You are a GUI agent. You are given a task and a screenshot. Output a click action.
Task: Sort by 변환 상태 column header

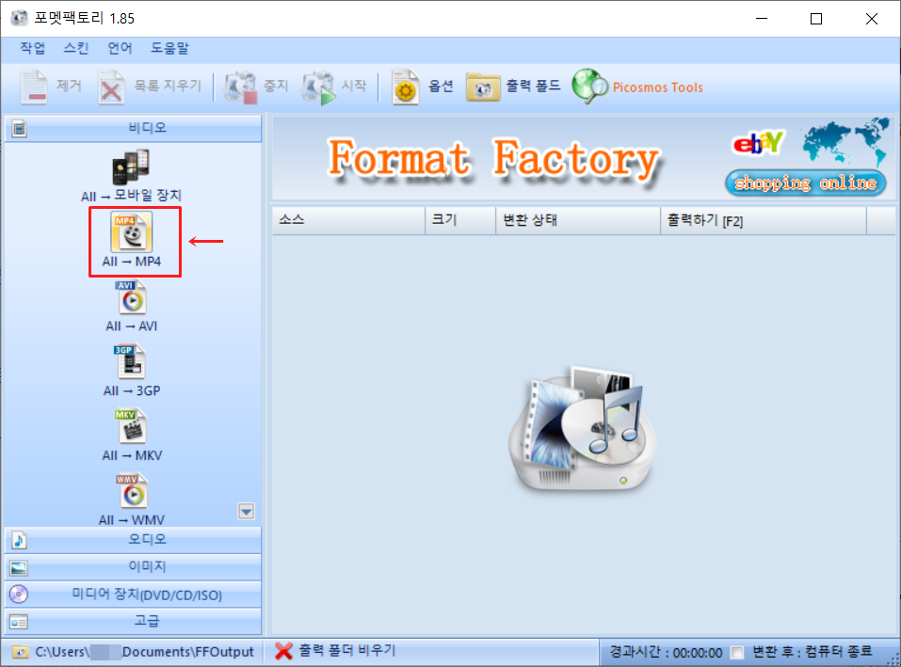578,220
